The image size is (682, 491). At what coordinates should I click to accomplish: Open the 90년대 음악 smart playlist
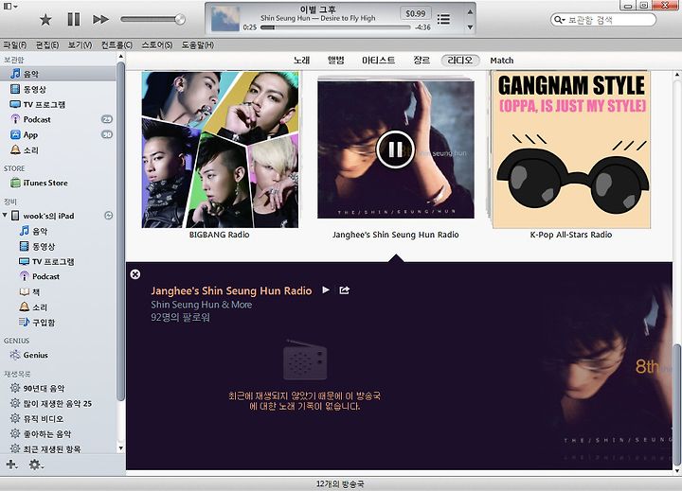(58, 388)
